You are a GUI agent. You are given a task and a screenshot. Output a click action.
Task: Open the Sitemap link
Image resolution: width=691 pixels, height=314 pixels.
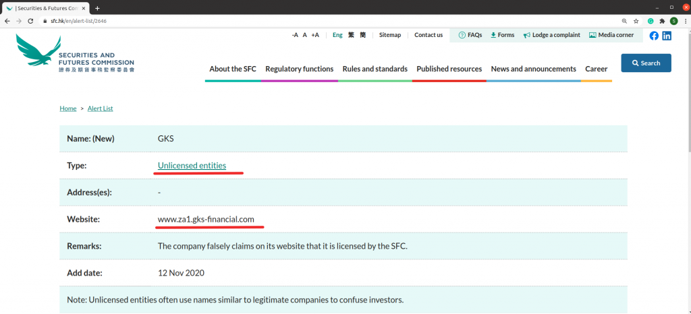point(390,35)
